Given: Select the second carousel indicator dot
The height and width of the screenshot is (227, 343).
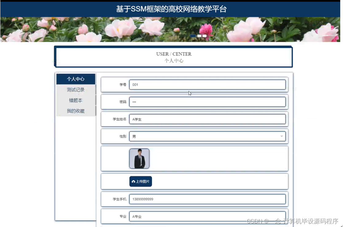Looking at the screenshot, I should click(x=199, y=36).
